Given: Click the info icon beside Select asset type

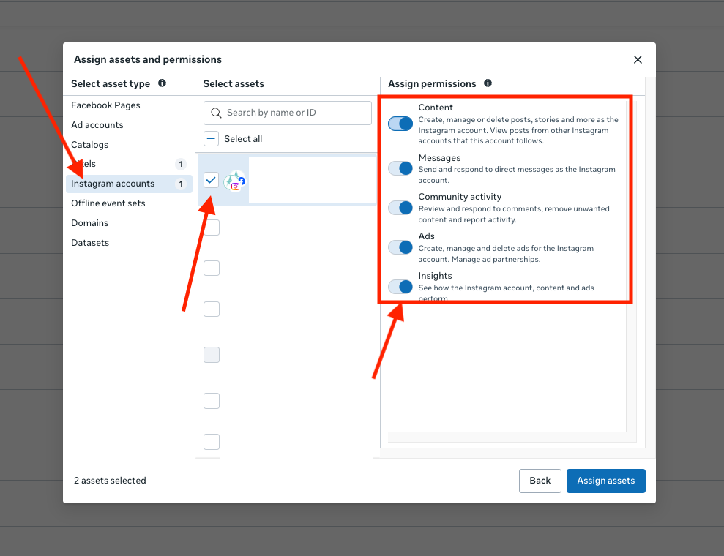Looking at the screenshot, I should click(162, 83).
